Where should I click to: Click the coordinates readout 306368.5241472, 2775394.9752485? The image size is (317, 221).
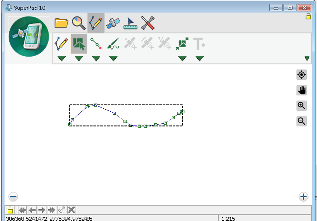pos(49,219)
